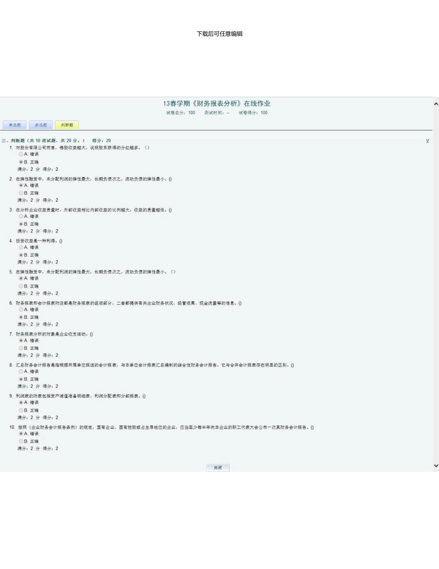Select B. 正确 for question 8

[21, 379]
